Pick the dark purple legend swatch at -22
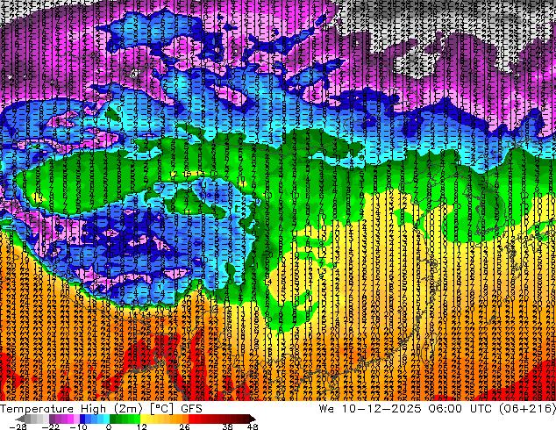 [52, 419]
